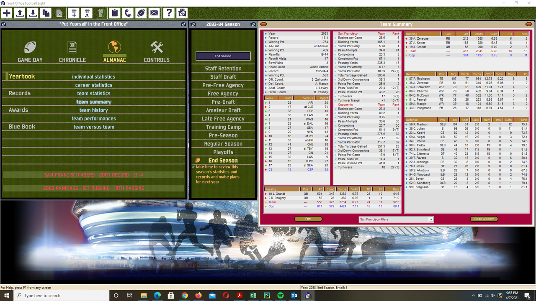The image size is (536, 301).
Task: Select Amateur Draft stage
Action: [223, 110]
